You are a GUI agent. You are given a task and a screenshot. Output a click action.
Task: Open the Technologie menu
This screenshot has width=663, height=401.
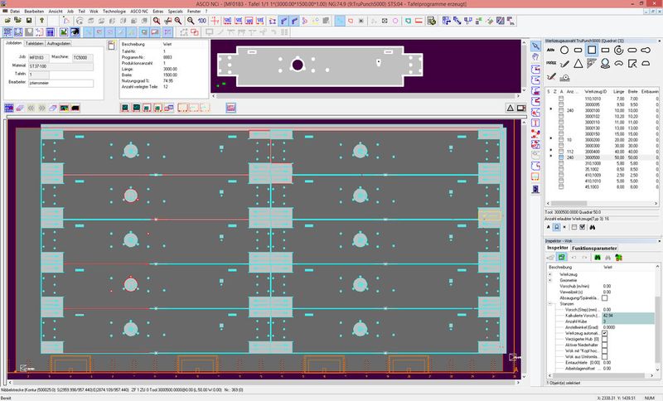click(x=114, y=12)
